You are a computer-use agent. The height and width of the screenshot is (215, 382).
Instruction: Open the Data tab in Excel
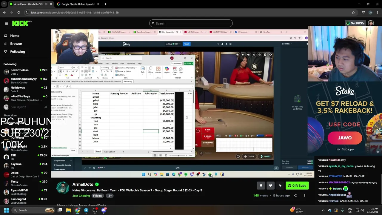[107, 63]
